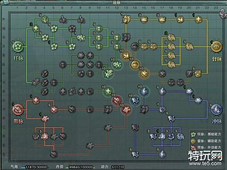This screenshot has width=227, height=170.
Task: Click the red level-3 node in the bottom-left red box
Action: point(45,136)
